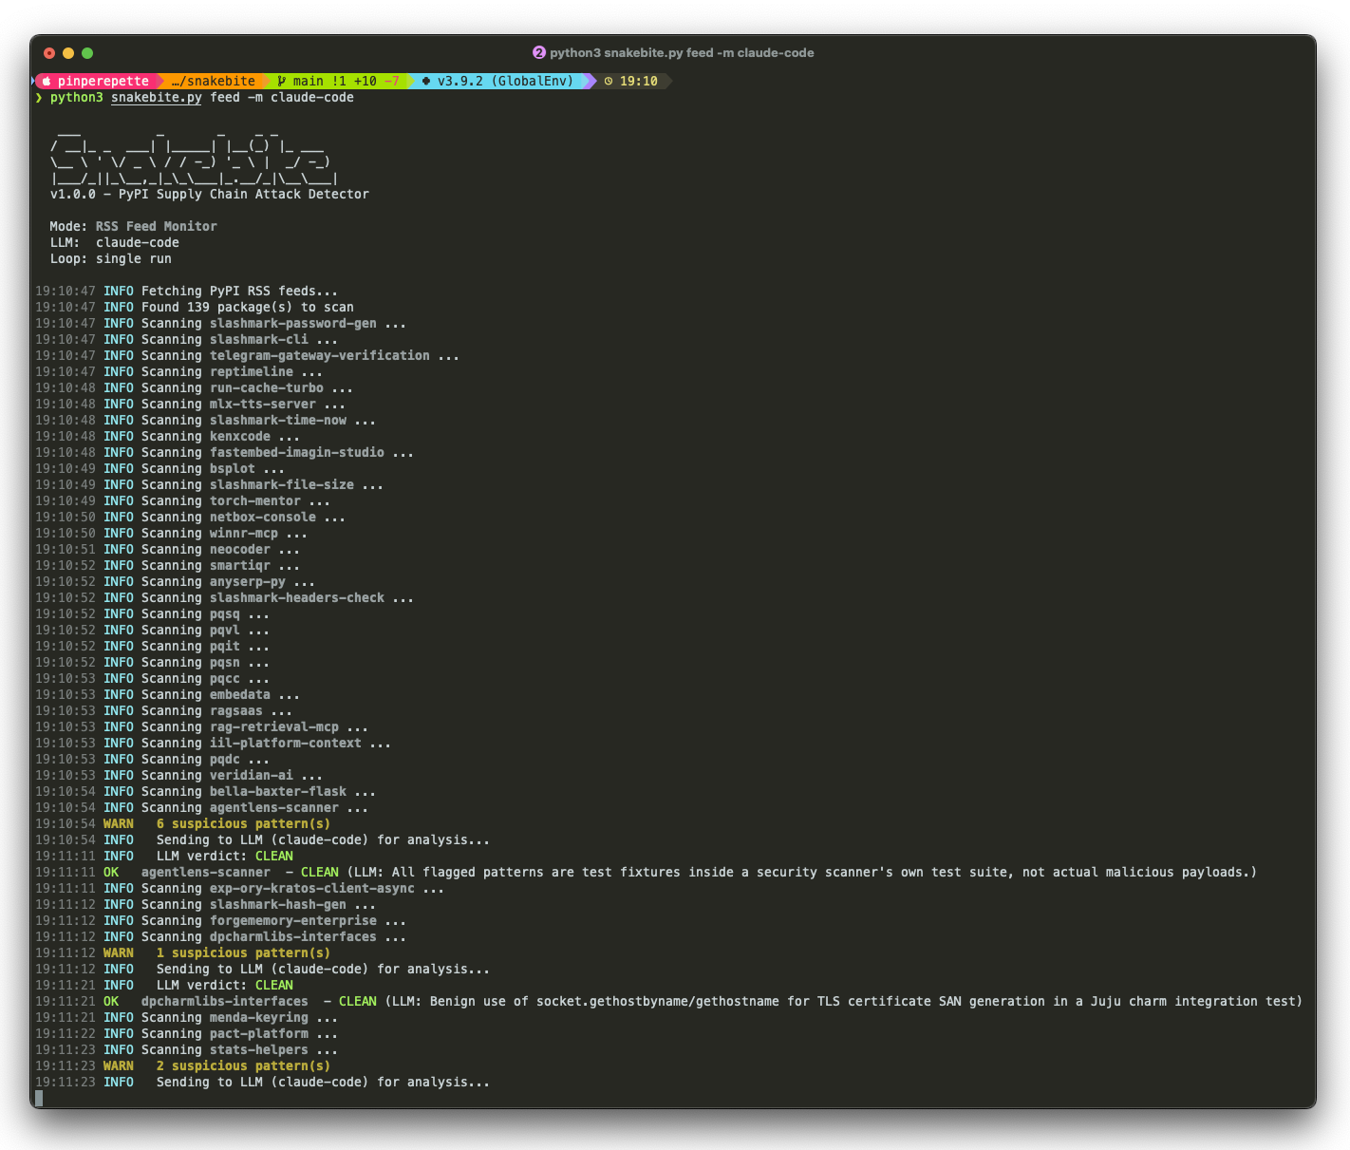The image size is (1350, 1150).
Task: Click package name 'embedata'
Action: pos(240,695)
